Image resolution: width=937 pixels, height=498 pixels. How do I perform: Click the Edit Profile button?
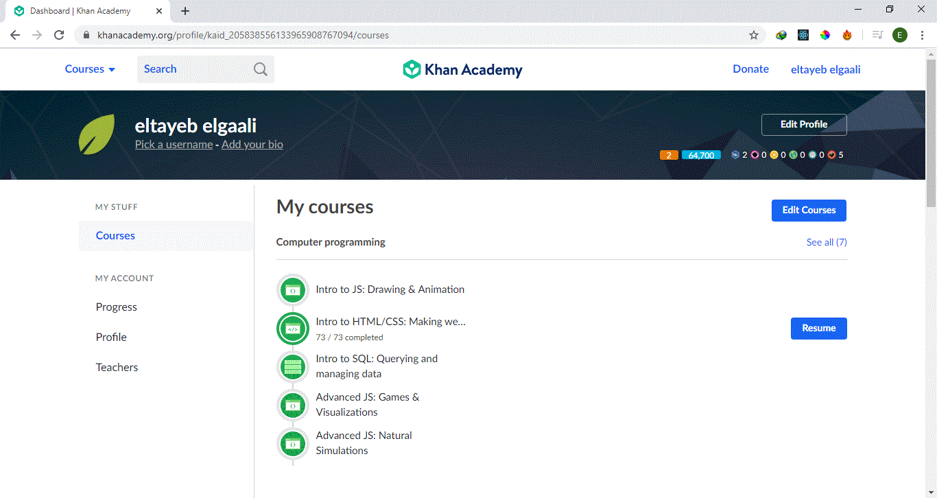(804, 125)
